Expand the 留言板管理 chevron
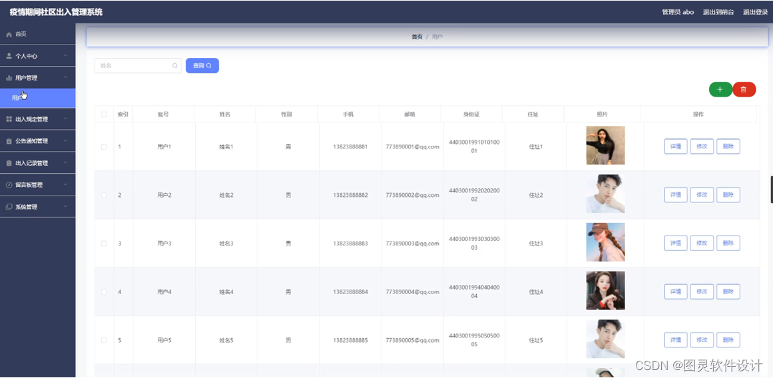Viewport: 773px width, 378px height. (65, 184)
